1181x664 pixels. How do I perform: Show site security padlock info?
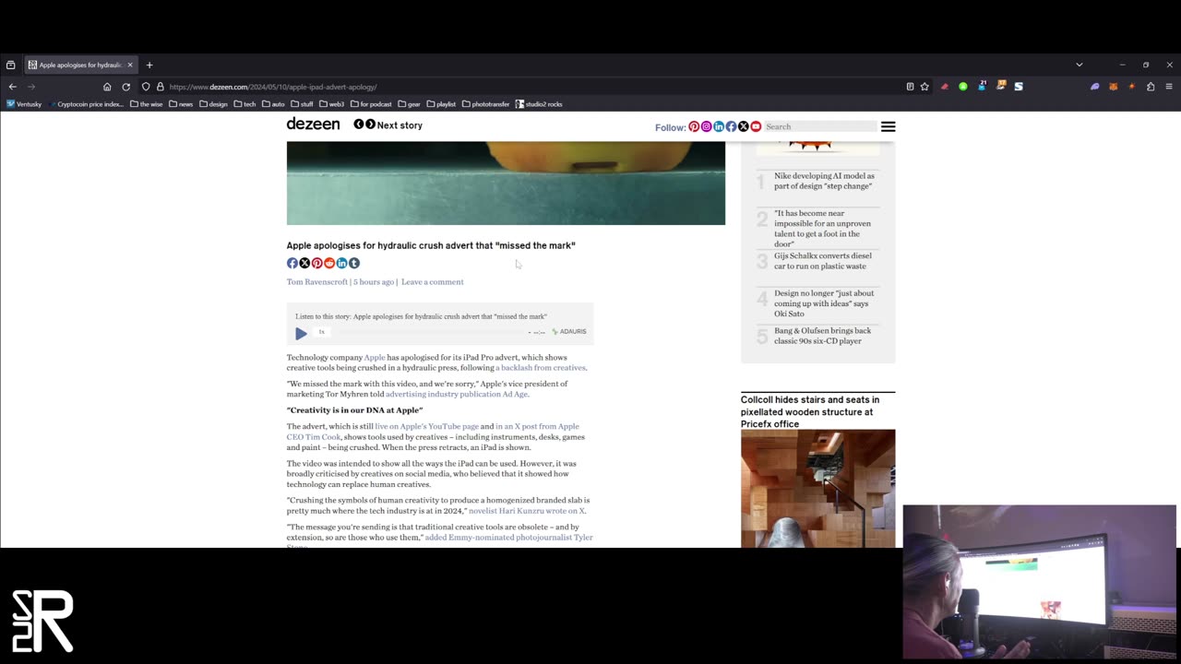(160, 87)
